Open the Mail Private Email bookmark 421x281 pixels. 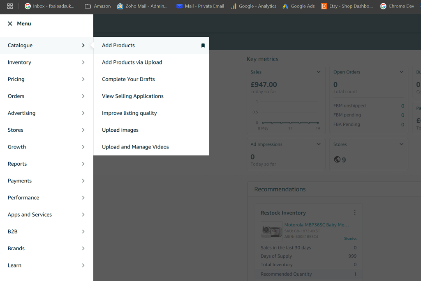(200, 6)
